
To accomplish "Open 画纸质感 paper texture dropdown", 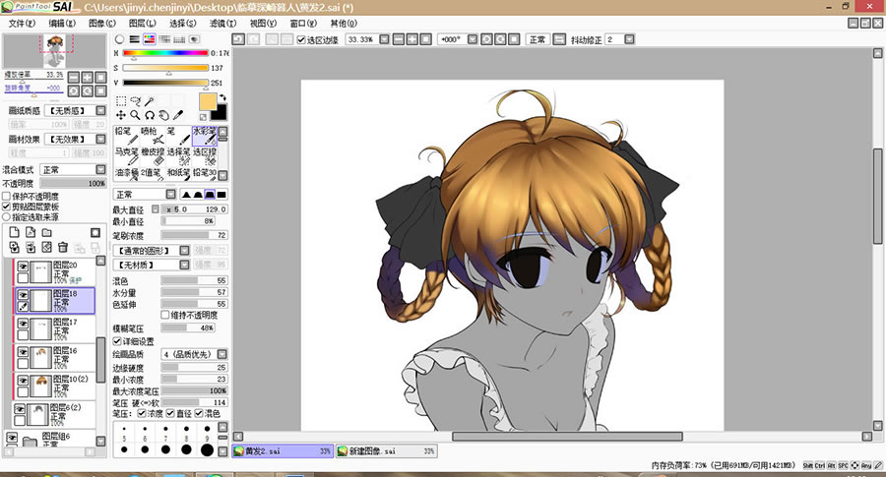I will click(x=100, y=110).
